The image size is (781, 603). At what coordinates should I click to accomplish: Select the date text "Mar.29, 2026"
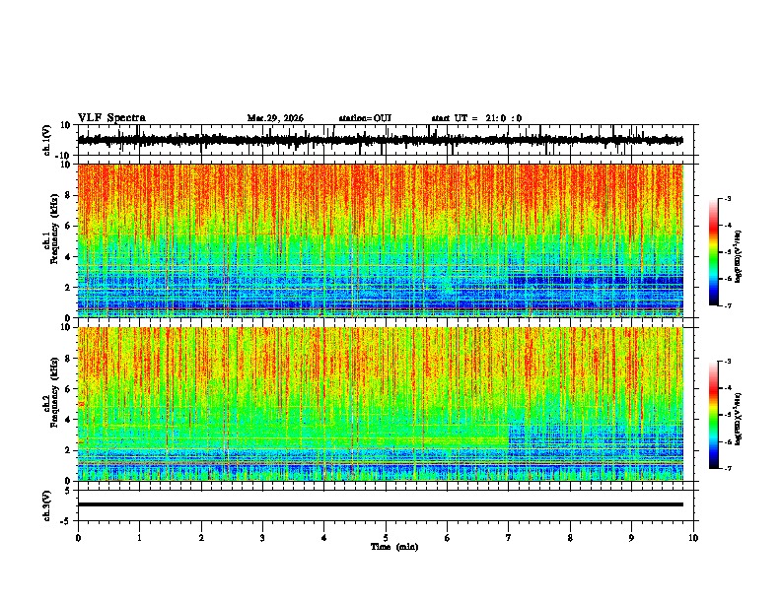[275, 118]
